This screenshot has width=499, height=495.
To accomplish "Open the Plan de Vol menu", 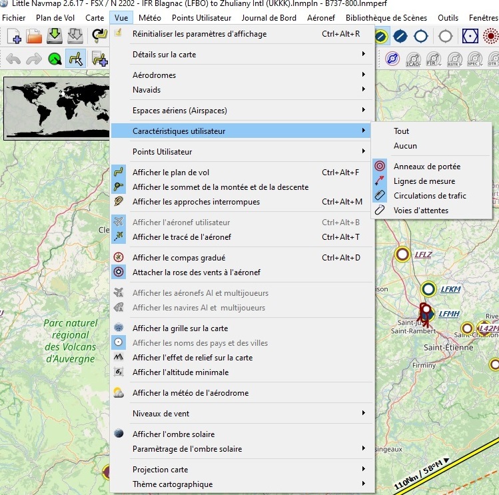I will click(56, 18).
